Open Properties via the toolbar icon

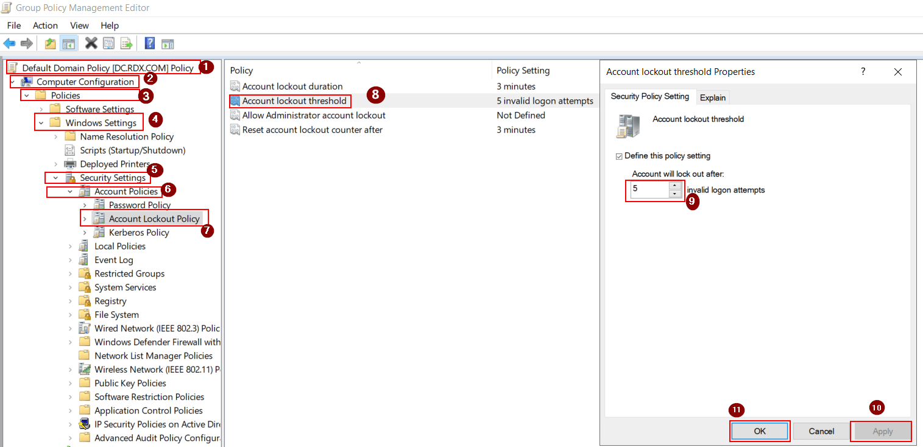pos(109,43)
